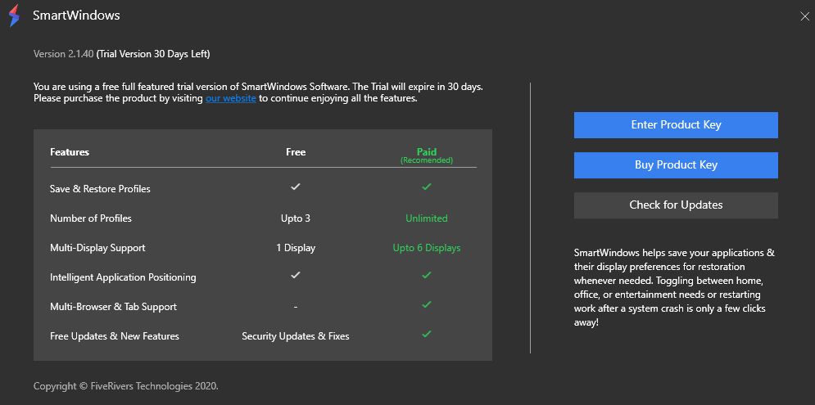The width and height of the screenshot is (815, 405).
Task: Select the 'Number of Profiles' row label
Action: click(x=91, y=218)
